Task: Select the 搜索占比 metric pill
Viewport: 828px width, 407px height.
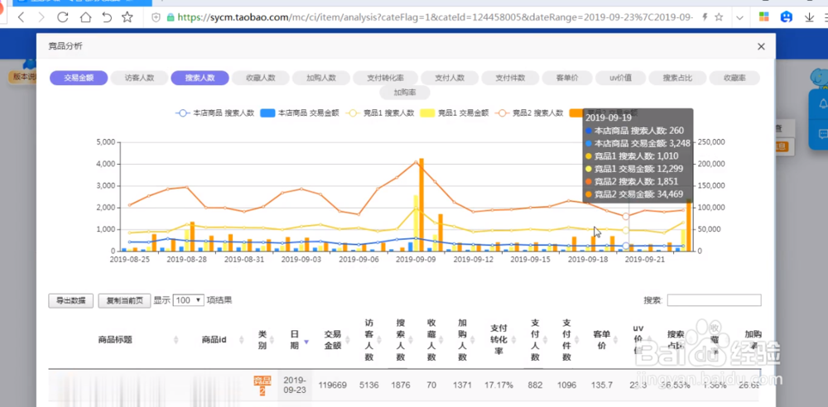Action: point(677,78)
